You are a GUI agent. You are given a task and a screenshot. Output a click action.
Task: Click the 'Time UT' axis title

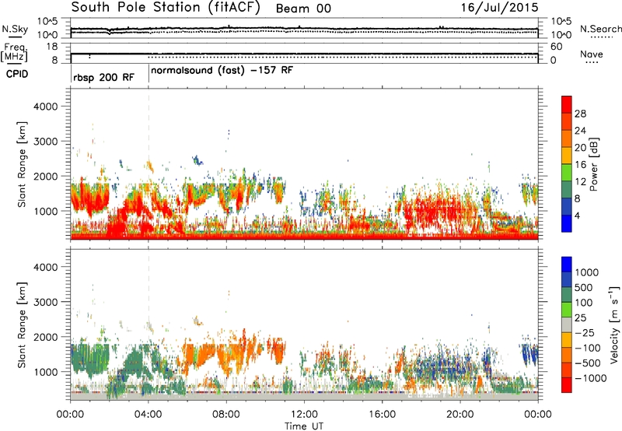[x=304, y=426]
